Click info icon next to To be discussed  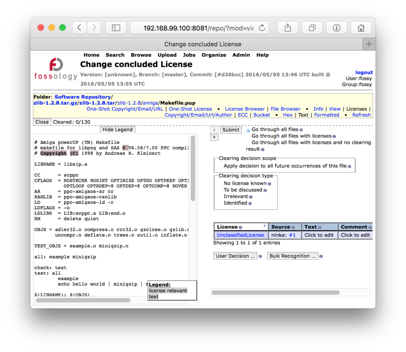[265, 190]
